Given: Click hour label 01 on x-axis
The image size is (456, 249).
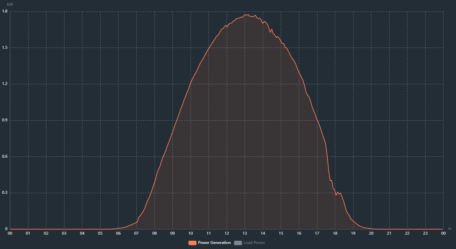Looking at the screenshot, I should 28,233.
